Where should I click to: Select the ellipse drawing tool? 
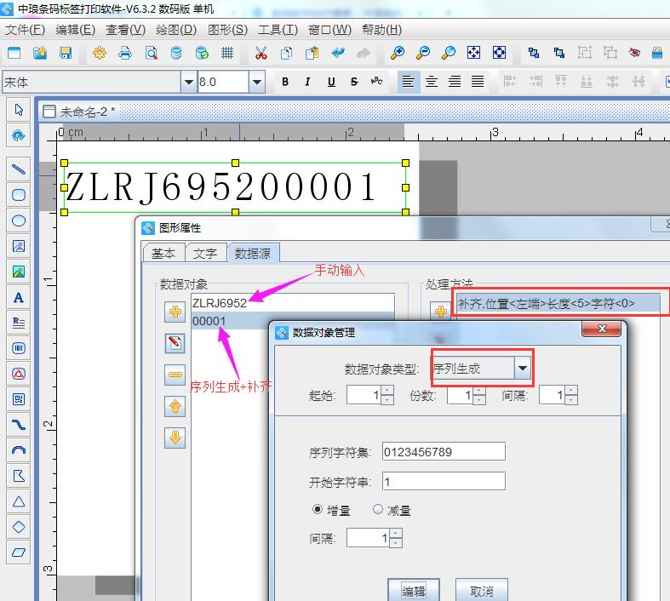(x=19, y=220)
